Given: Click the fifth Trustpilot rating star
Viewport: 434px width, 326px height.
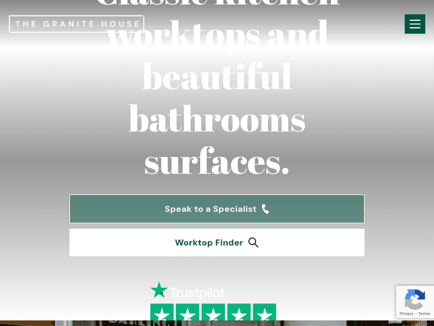Looking at the screenshot, I should coord(264,313).
